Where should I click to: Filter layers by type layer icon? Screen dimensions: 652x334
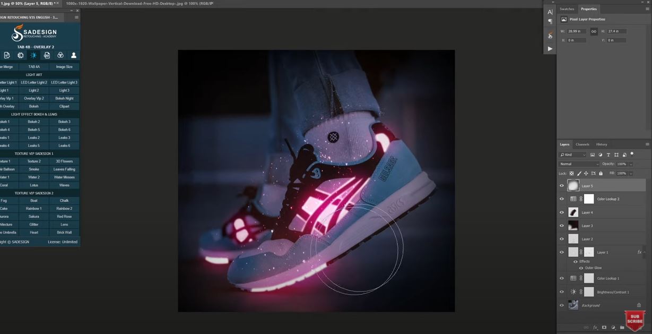(608, 155)
